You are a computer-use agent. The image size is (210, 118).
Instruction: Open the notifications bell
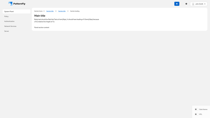pos(177,4)
